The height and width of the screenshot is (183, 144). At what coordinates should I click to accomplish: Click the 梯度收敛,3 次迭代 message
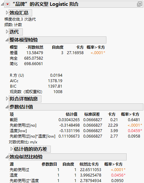20,19
